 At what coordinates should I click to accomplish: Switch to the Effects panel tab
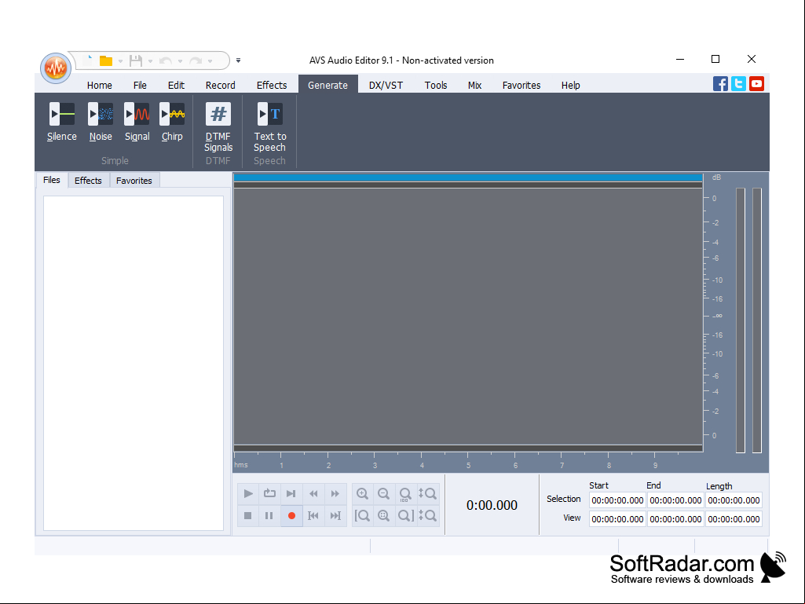coord(88,181)
